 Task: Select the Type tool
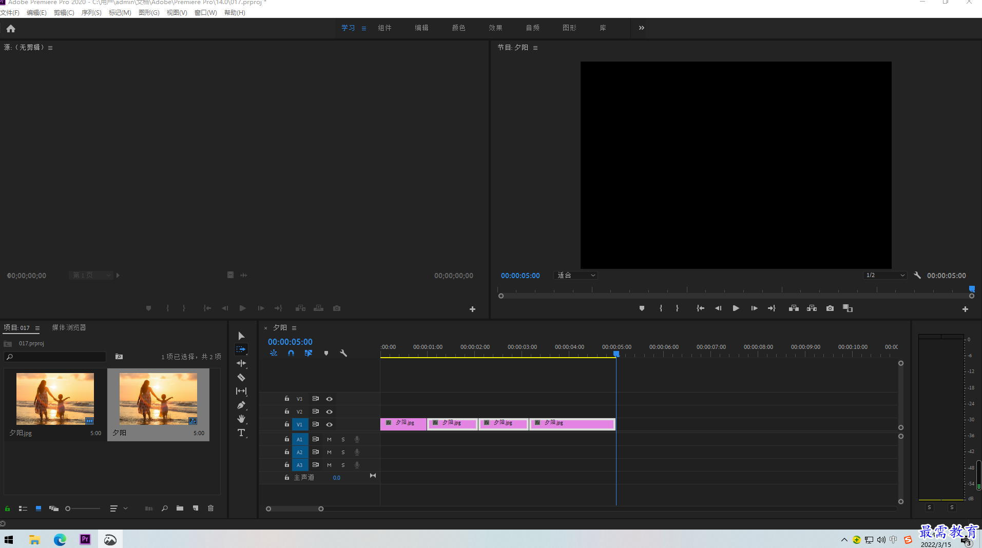pos(241,433)
